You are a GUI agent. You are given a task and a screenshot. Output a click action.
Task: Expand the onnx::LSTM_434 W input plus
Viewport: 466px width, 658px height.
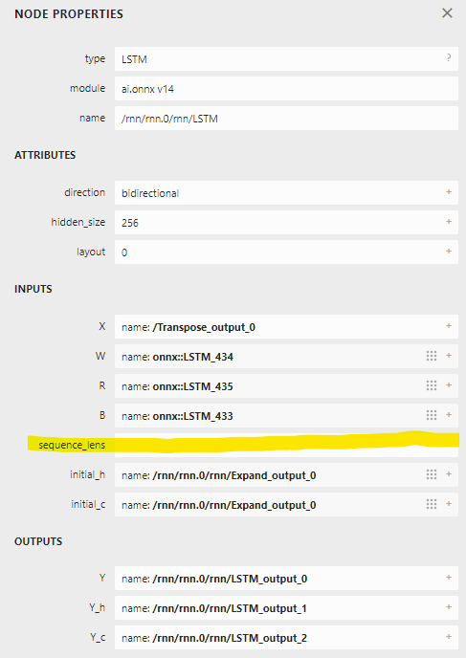449,356
